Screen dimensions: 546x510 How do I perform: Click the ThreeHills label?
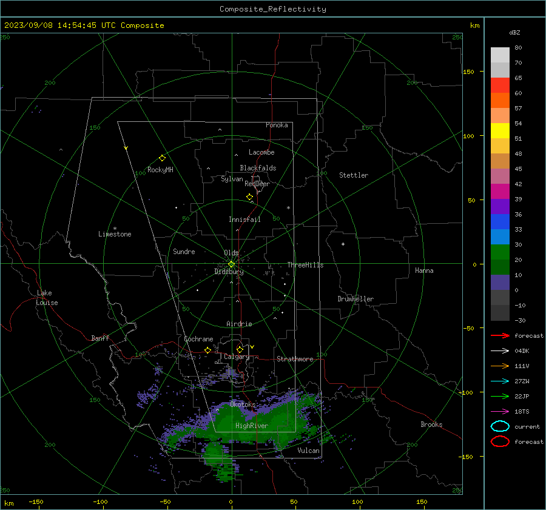[x=305, y=265]
